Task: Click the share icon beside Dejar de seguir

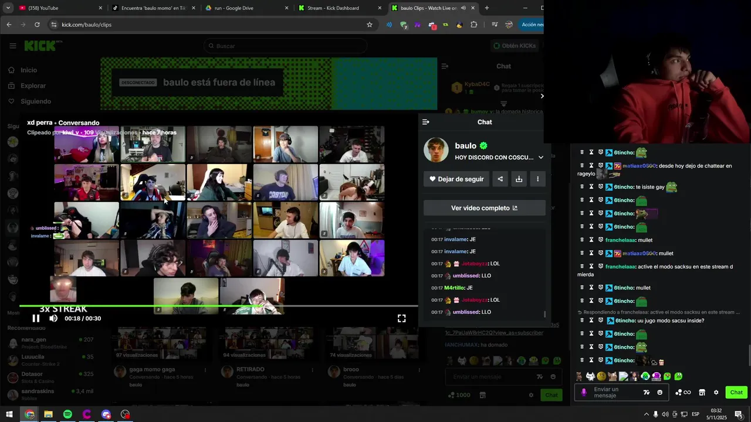Action: (x=500, y=179)
